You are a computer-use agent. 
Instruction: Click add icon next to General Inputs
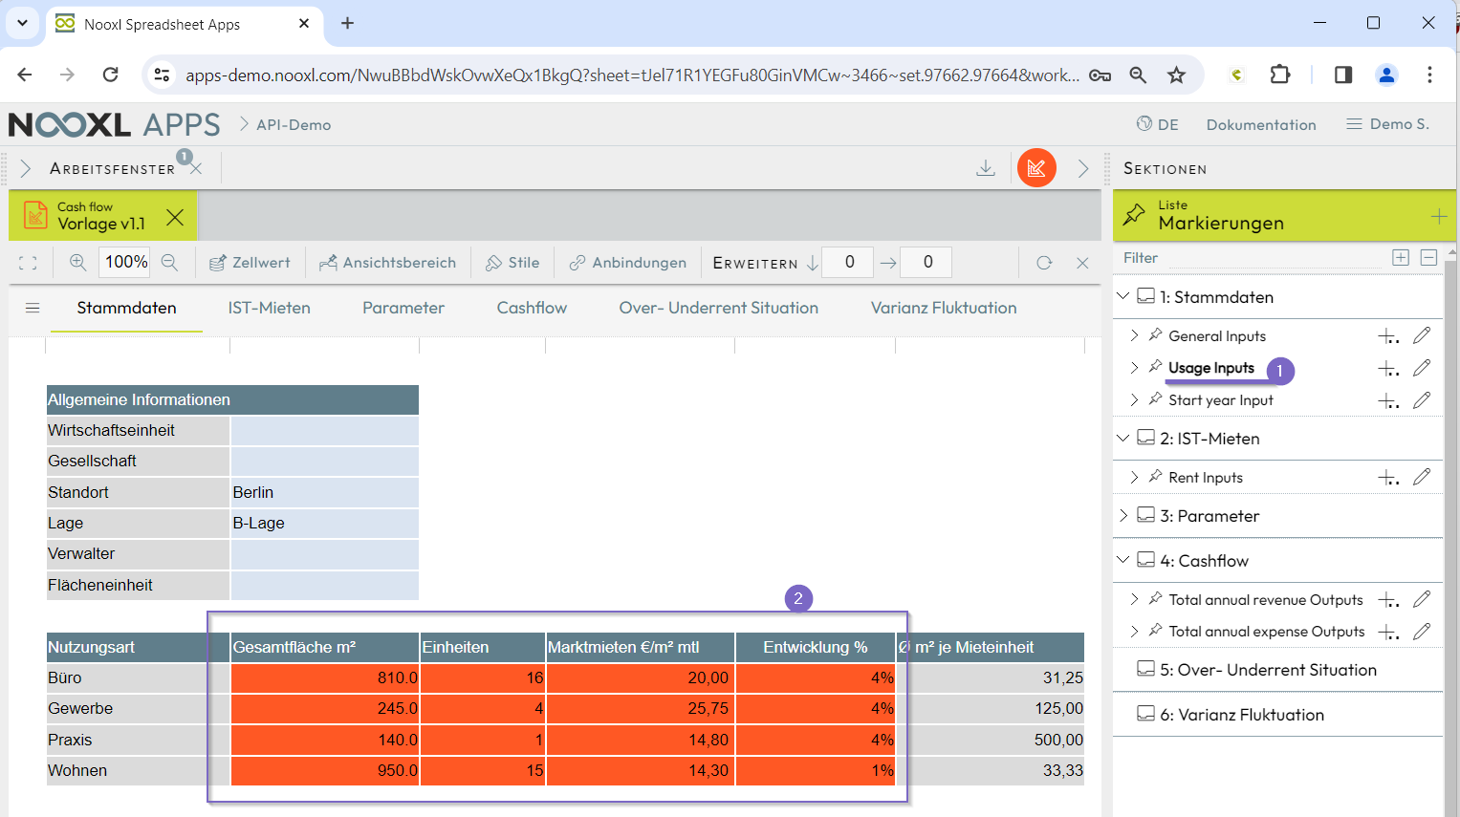[x=1388, y=336]
